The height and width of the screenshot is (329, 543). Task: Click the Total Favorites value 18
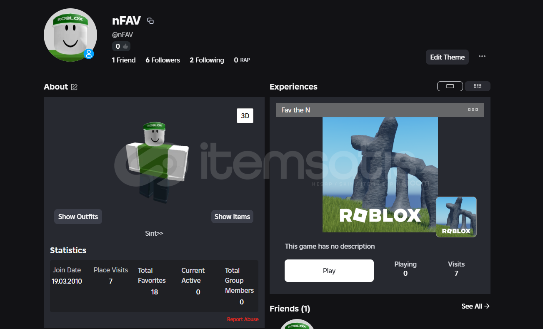[155, 292]
